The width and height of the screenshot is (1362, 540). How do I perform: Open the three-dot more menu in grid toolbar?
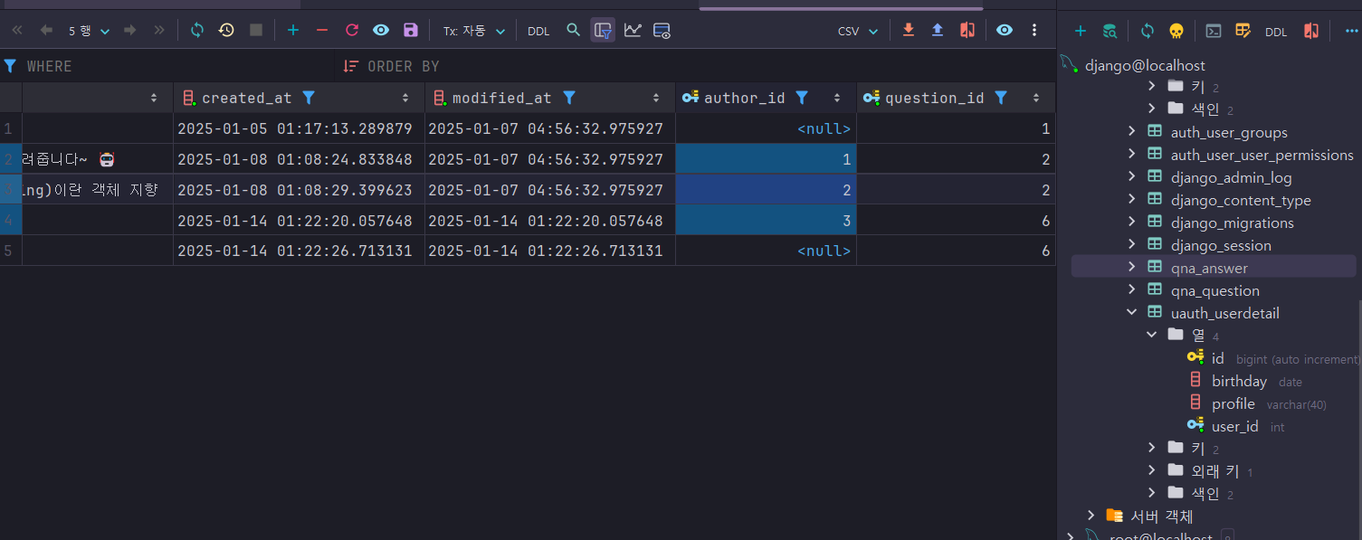point(1034,31)
